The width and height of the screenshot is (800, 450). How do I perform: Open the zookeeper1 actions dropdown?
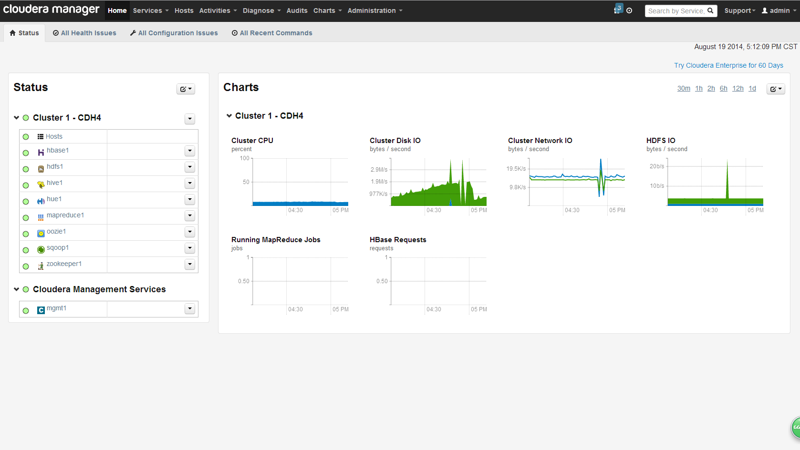pyautogui.click(x=190, y=265)
